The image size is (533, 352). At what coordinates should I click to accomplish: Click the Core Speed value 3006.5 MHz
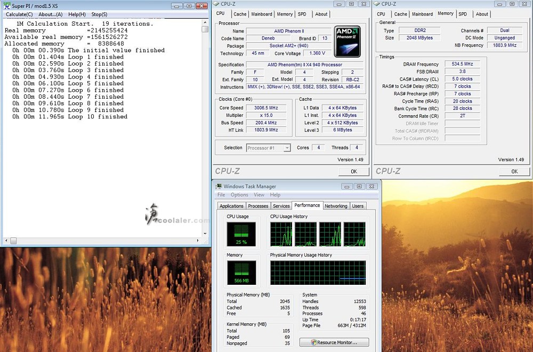click(x=266, y=108)
